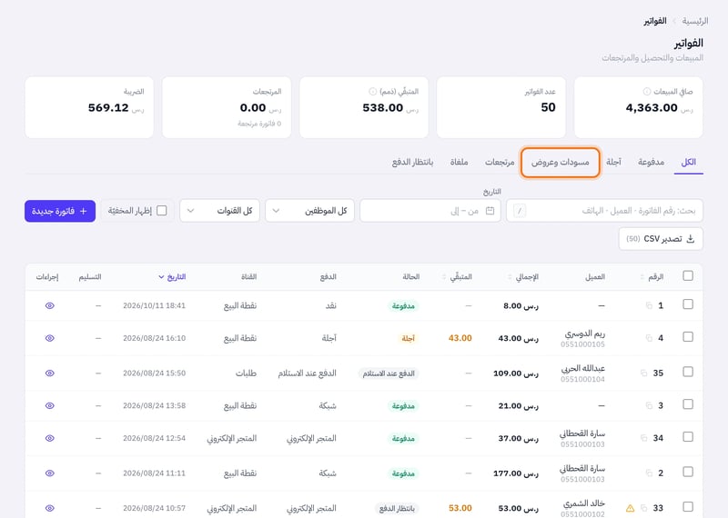Click الفواتير breadcrumb
This screenshot has height=518, width=728.
tap(655, 21)
